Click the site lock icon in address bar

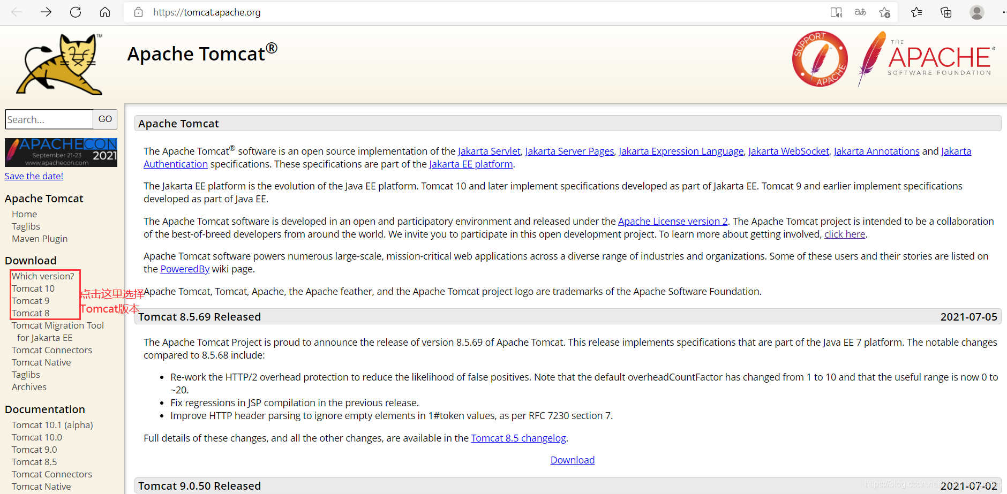(x=139, y=12)
